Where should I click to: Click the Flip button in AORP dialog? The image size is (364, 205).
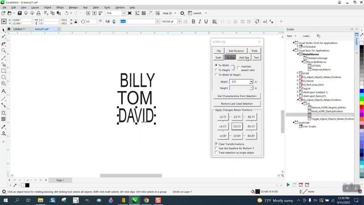[218, 51]
